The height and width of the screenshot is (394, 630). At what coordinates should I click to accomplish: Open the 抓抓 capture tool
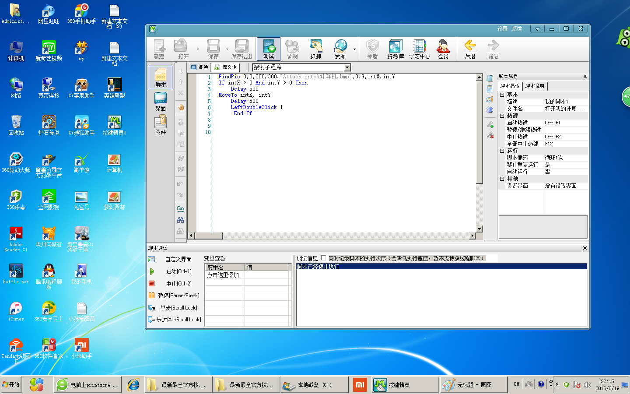[316, 49]
